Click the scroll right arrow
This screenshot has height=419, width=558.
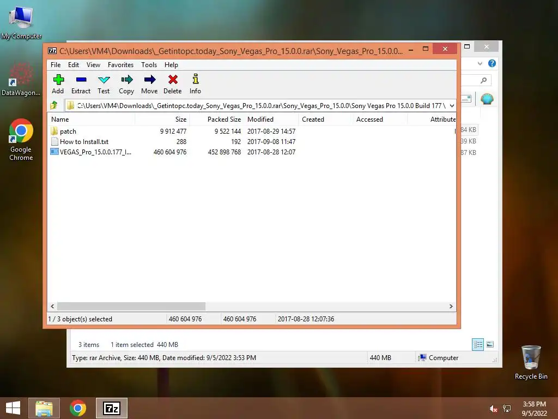tap(451, 306)
